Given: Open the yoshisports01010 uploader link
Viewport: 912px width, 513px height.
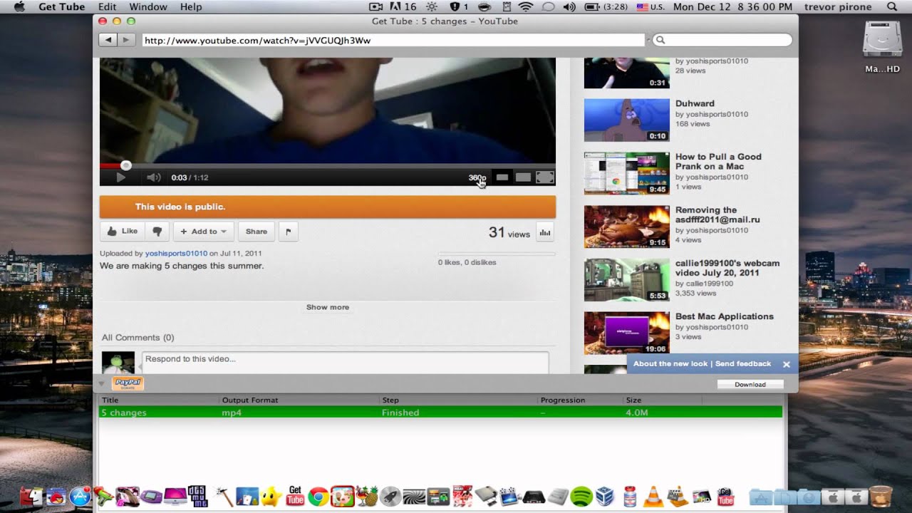Looking at the screenshot, I should coord(176,254).
